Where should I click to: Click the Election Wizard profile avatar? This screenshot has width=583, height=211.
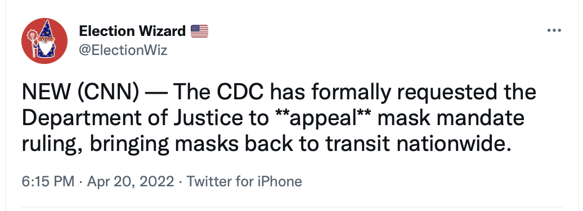(44, 41)
